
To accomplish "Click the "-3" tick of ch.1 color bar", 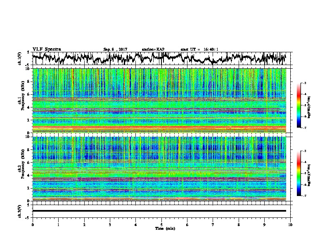I will (x=305, y=83).
